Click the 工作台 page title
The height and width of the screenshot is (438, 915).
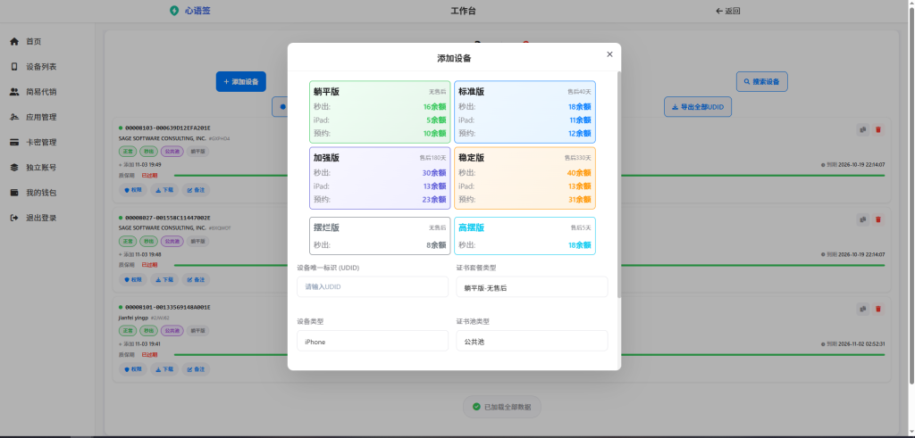[x=464, y=11]
